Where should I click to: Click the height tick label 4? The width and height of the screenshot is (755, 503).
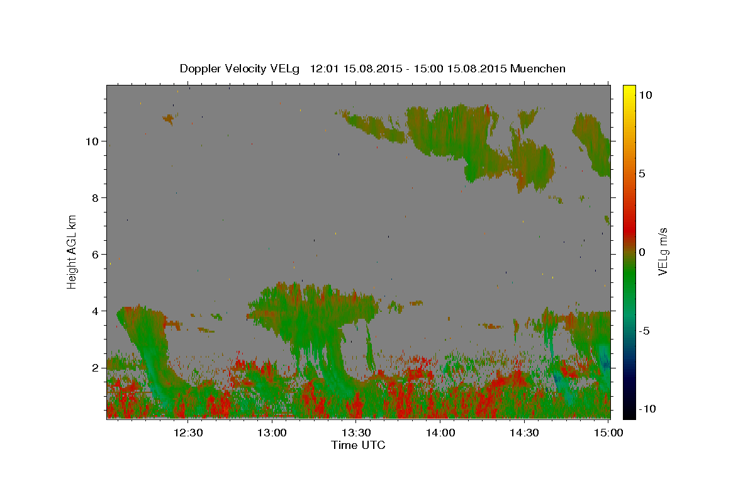[96, 311]
